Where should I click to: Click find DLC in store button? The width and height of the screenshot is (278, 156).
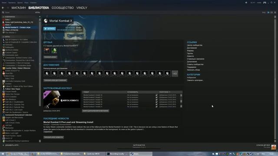[96, 111]
